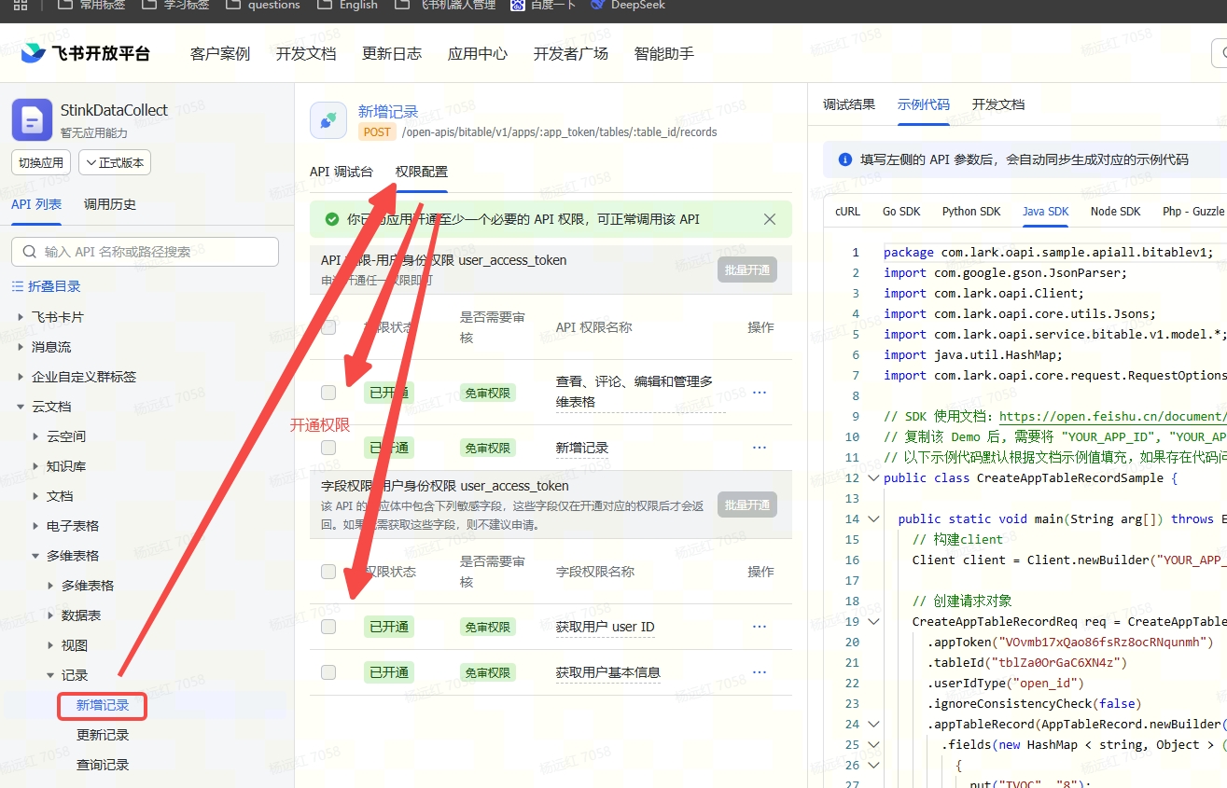Click the blue info icon in the code panel
1227x788 pixels.
click(845, 159)
